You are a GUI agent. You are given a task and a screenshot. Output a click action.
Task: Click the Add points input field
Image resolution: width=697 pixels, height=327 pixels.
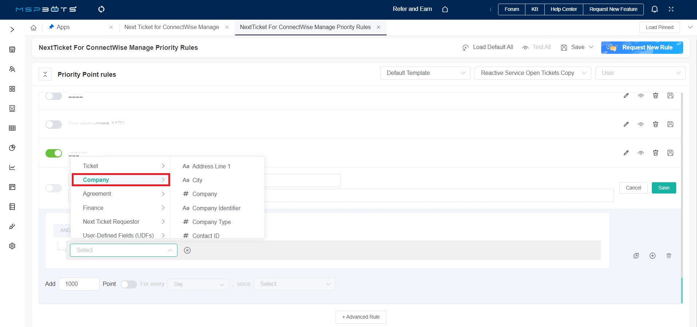79,284
